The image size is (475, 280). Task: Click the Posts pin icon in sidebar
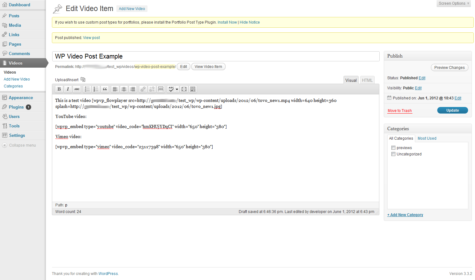click(x=4, y=16)
